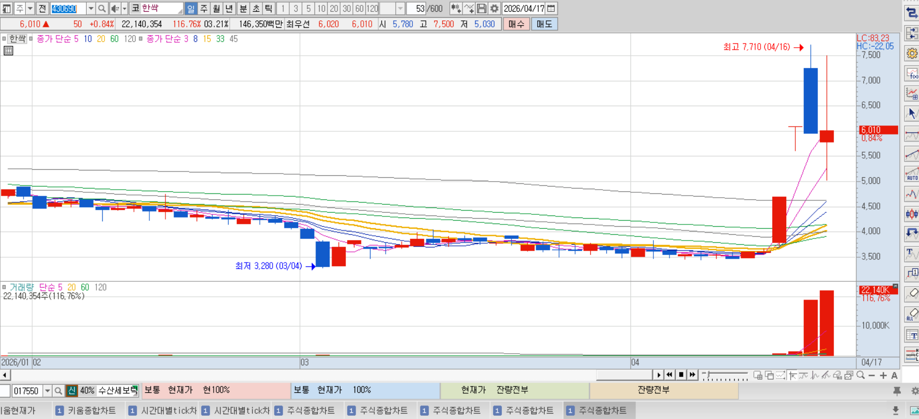Open the date picker calendar icon
The image size is (919, 419).
coord(551,9)
